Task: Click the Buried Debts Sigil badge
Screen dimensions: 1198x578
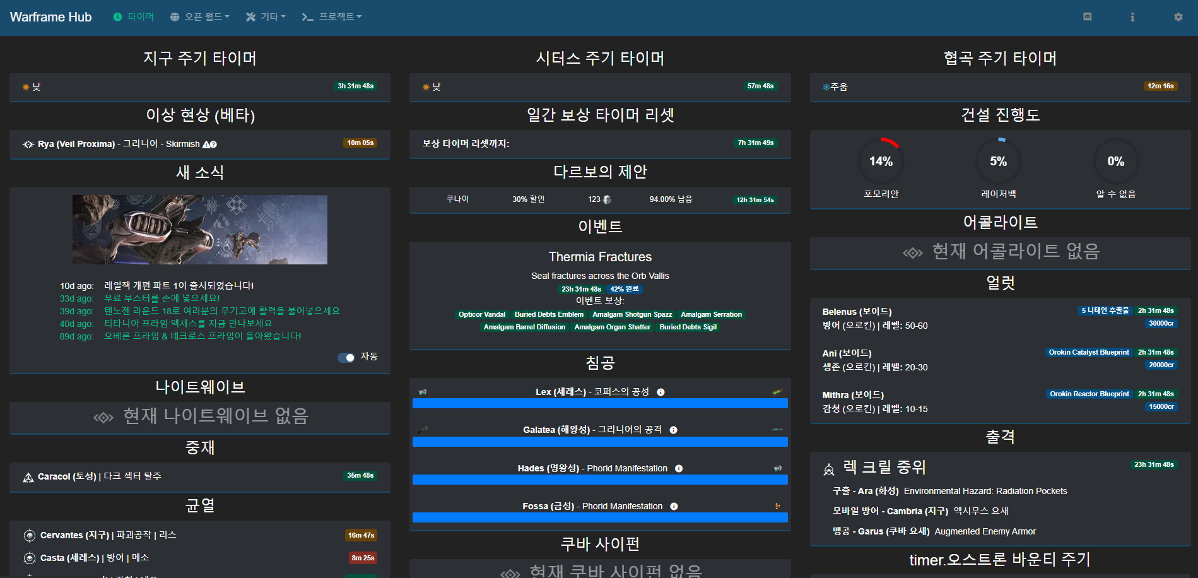Action: coord(688,327)
